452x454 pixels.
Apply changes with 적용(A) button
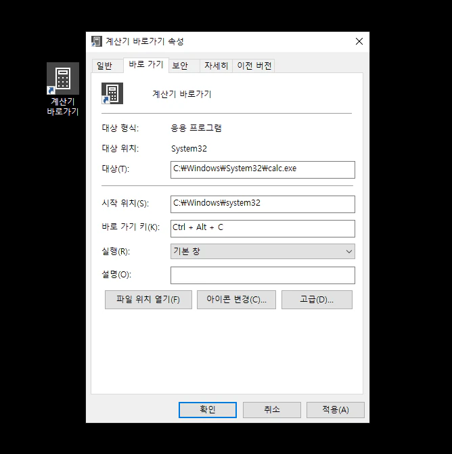coord(336,410)
